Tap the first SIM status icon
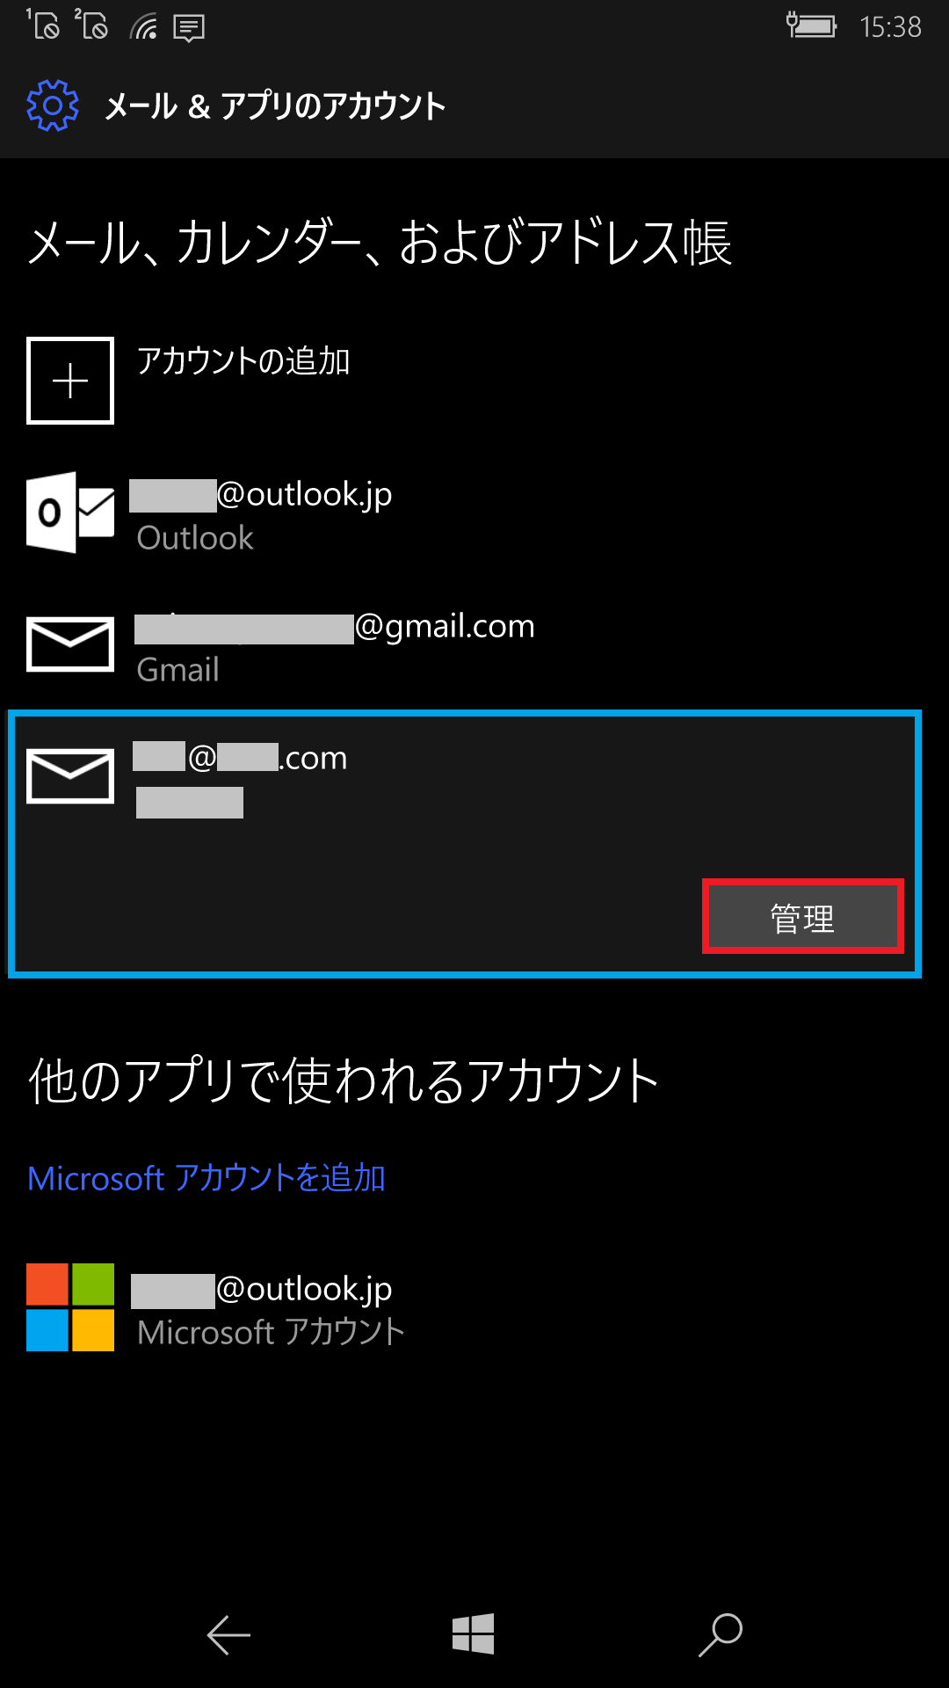 [43, 25]
